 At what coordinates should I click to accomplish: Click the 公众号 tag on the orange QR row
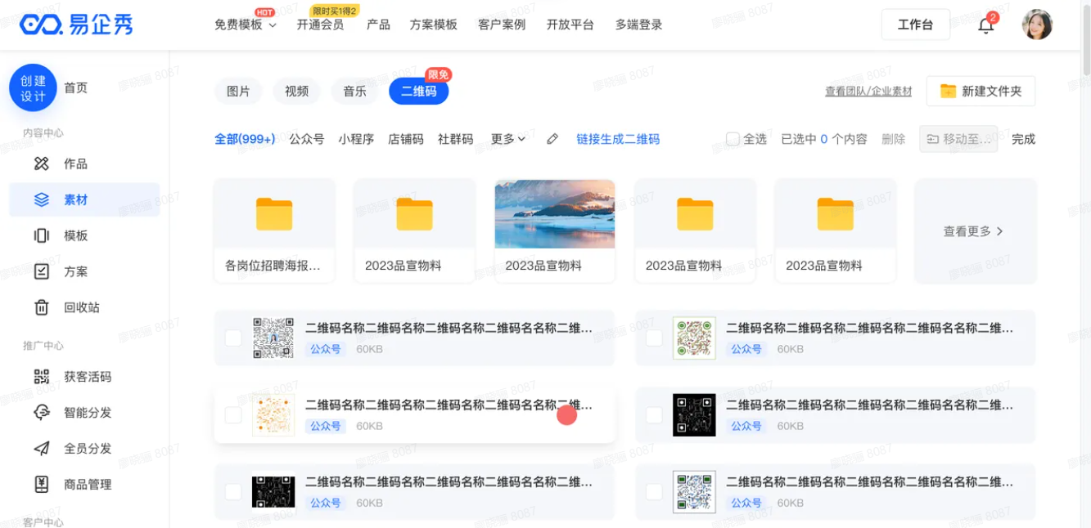pos(326,426)
